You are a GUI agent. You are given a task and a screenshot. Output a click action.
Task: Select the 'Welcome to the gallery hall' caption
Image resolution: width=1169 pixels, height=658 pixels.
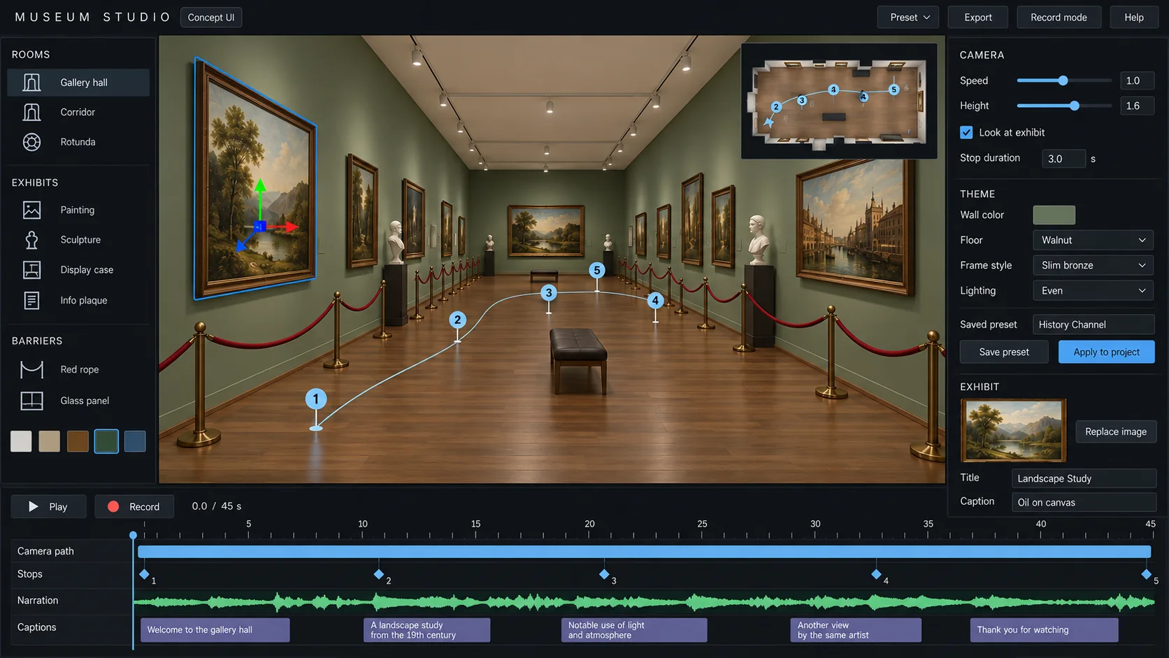(x=215, y=630)
